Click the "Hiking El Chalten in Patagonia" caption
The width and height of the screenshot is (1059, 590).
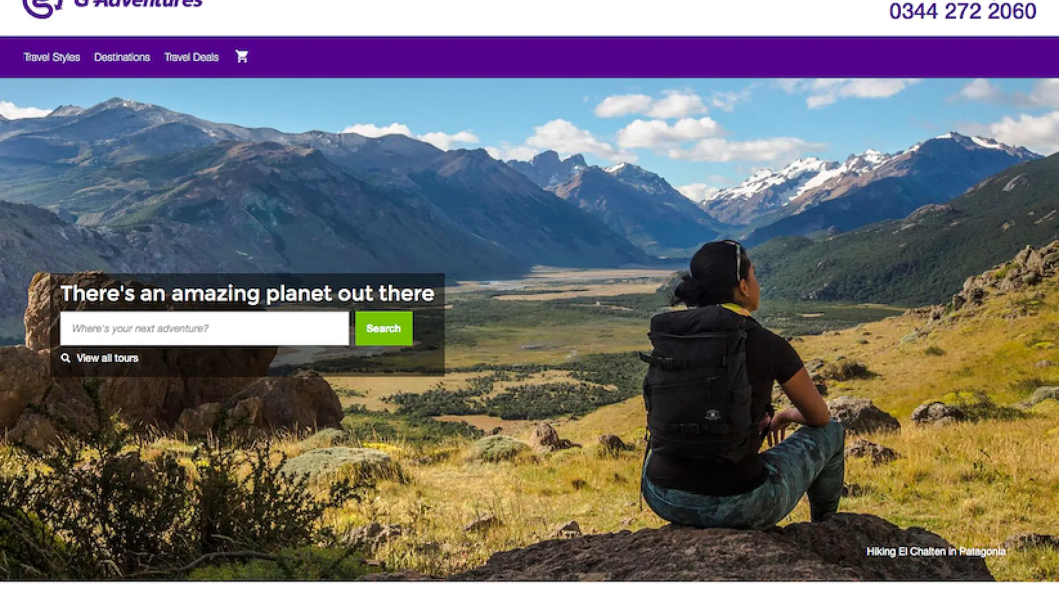coord(936,552)
